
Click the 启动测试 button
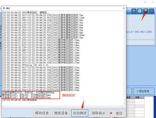[80, 113]
